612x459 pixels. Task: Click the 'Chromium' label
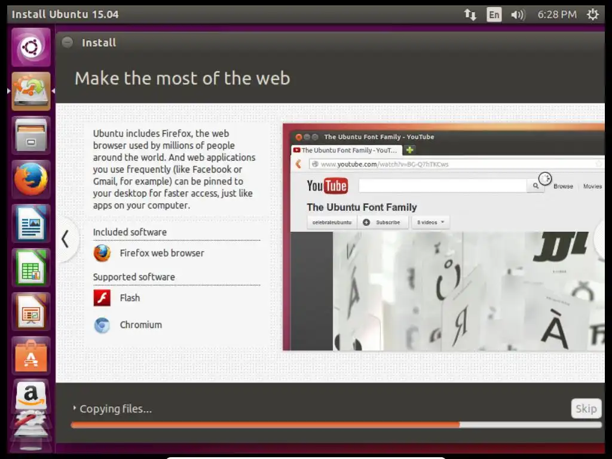coord(141,325)
